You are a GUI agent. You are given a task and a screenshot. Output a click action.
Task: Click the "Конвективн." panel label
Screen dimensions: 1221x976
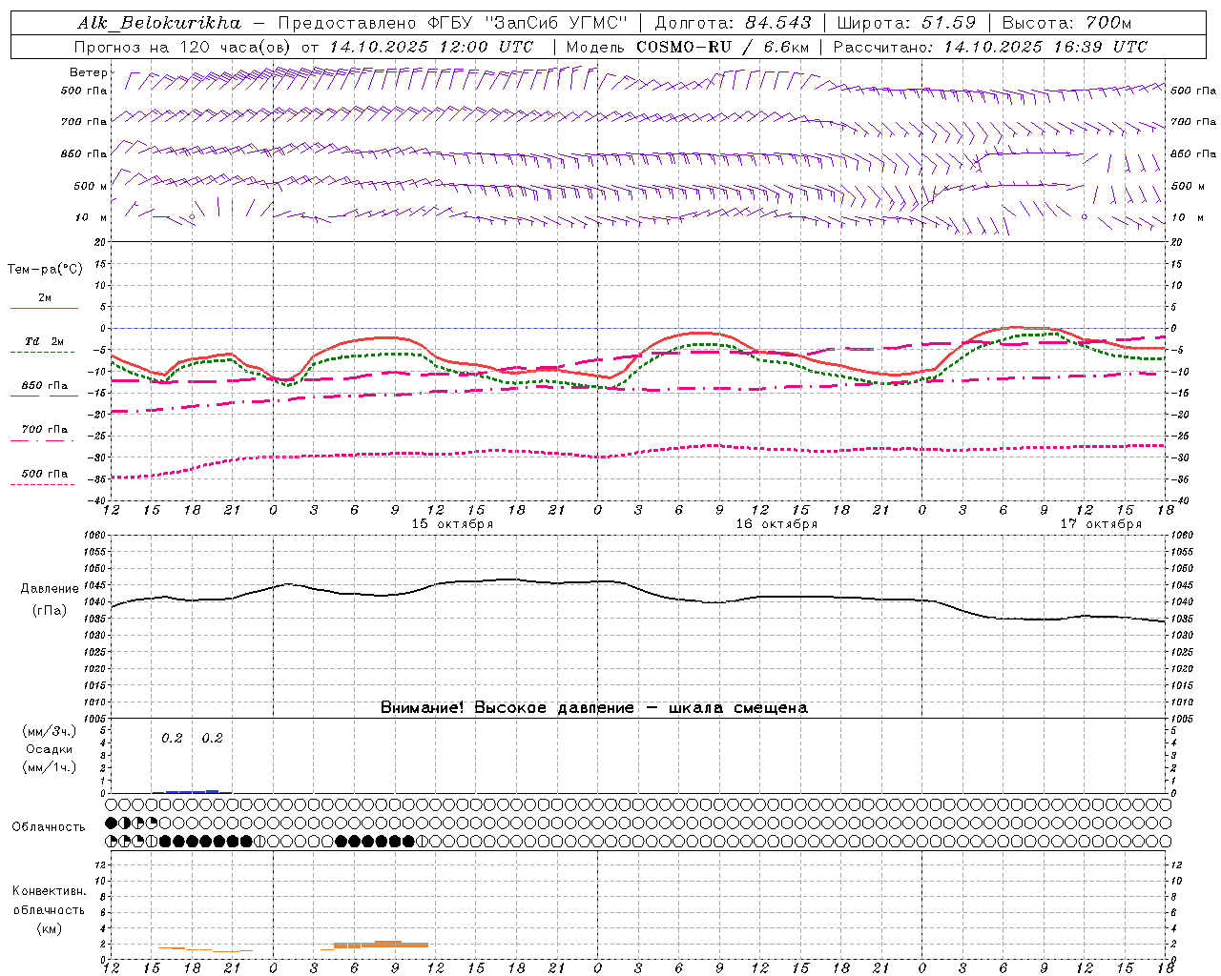50,890
